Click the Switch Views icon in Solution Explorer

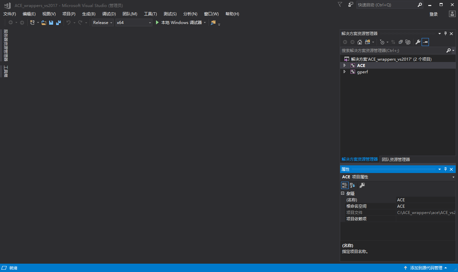[367, 42]
